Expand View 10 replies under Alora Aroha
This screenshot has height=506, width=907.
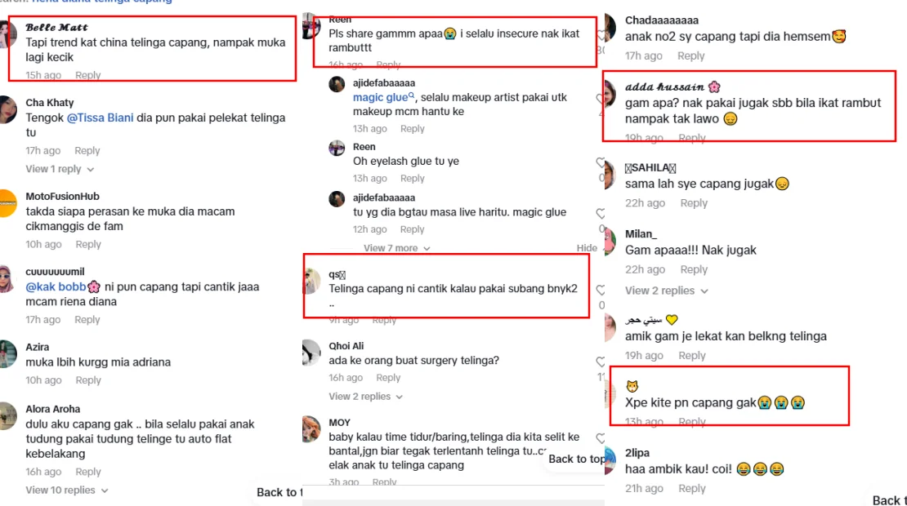point(66,490)
